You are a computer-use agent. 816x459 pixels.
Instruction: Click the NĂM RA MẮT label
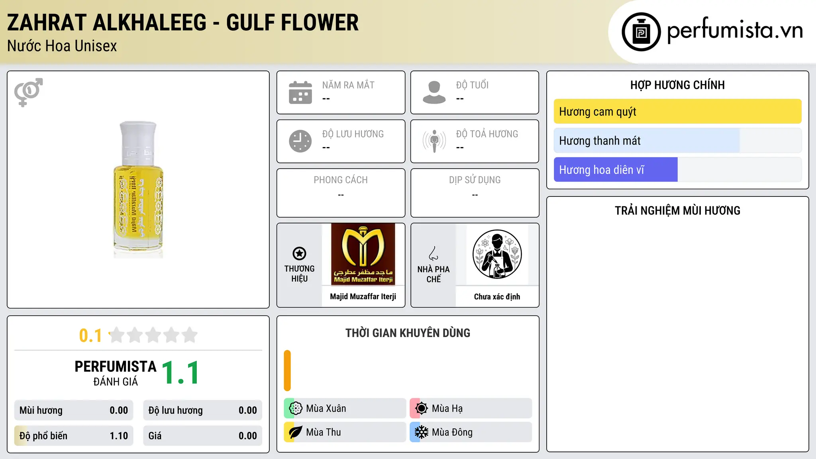pyautogui.click(x=348, y=85)
